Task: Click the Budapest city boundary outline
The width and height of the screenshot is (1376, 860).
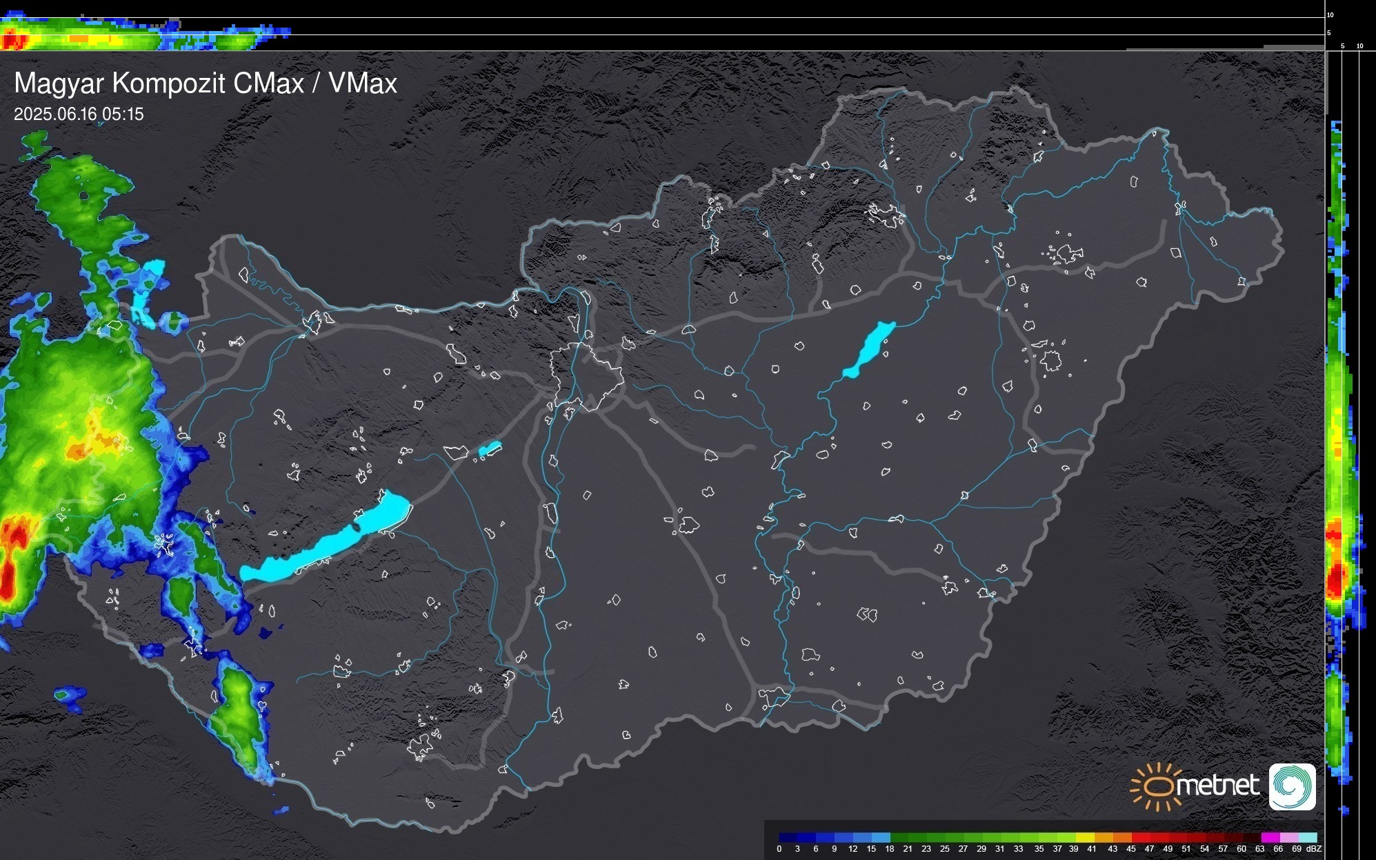Action: point(586,376)
